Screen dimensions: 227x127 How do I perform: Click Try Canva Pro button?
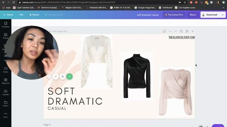[x=174, y=15]
